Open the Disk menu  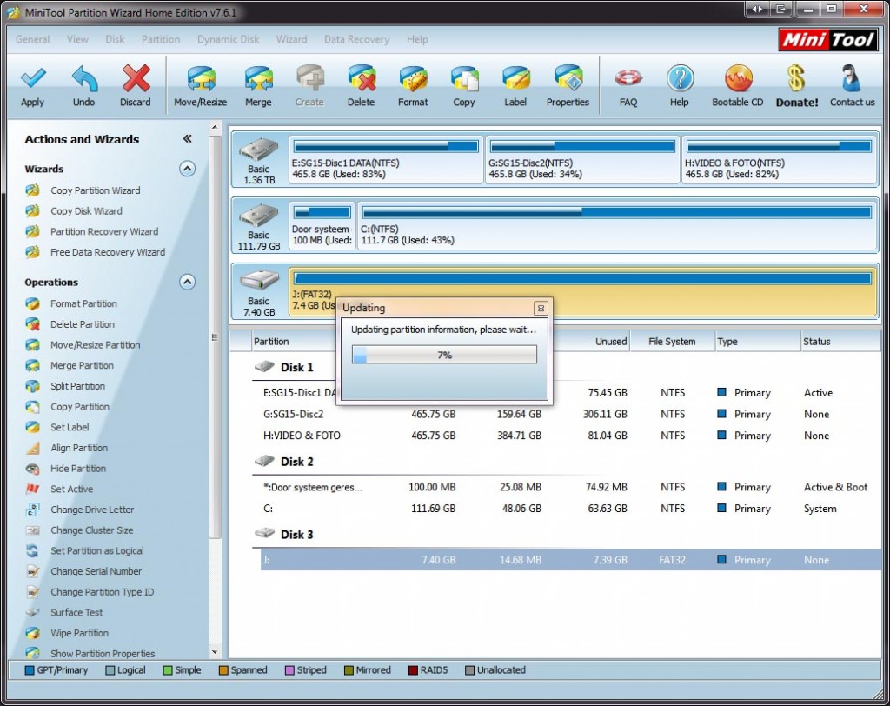click(x=115, y=39)
